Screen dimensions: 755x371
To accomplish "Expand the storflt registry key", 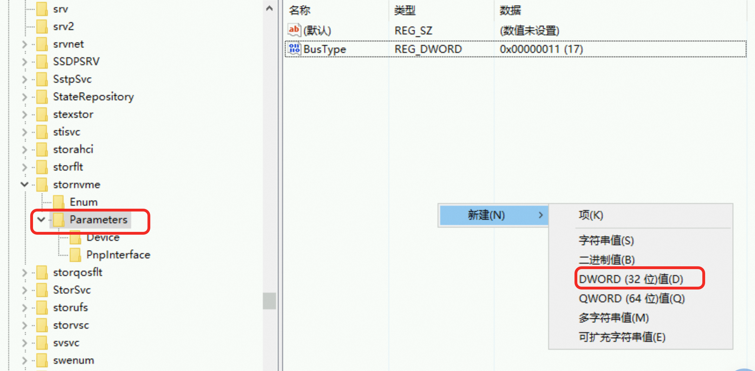I will (x=24, y=167).
